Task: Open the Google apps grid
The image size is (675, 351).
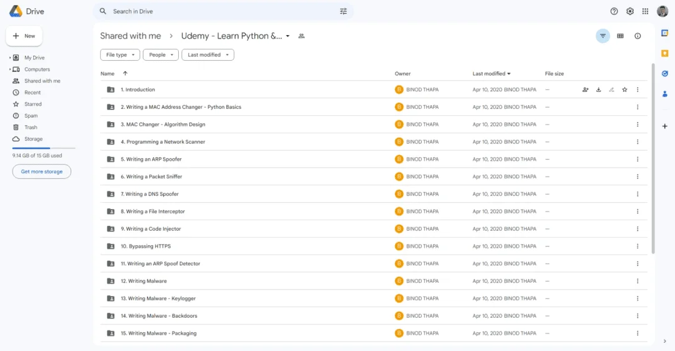Action: click(x=645, y=11)
